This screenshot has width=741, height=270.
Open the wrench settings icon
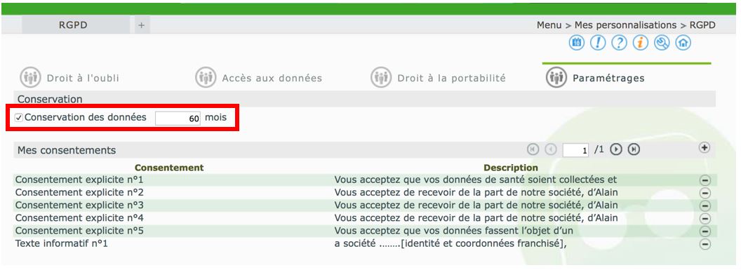662,43
